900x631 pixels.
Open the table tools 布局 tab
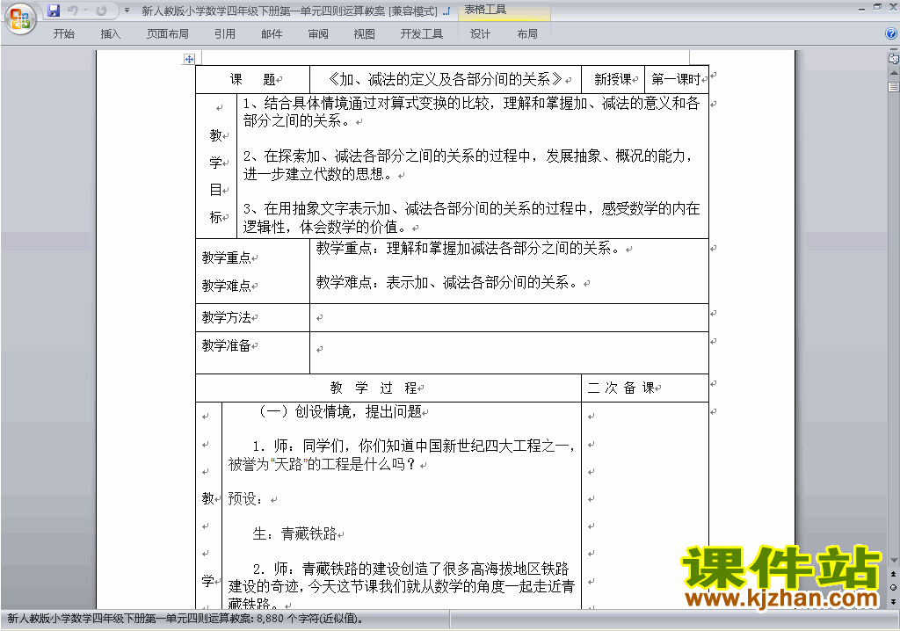coord(527,34)
